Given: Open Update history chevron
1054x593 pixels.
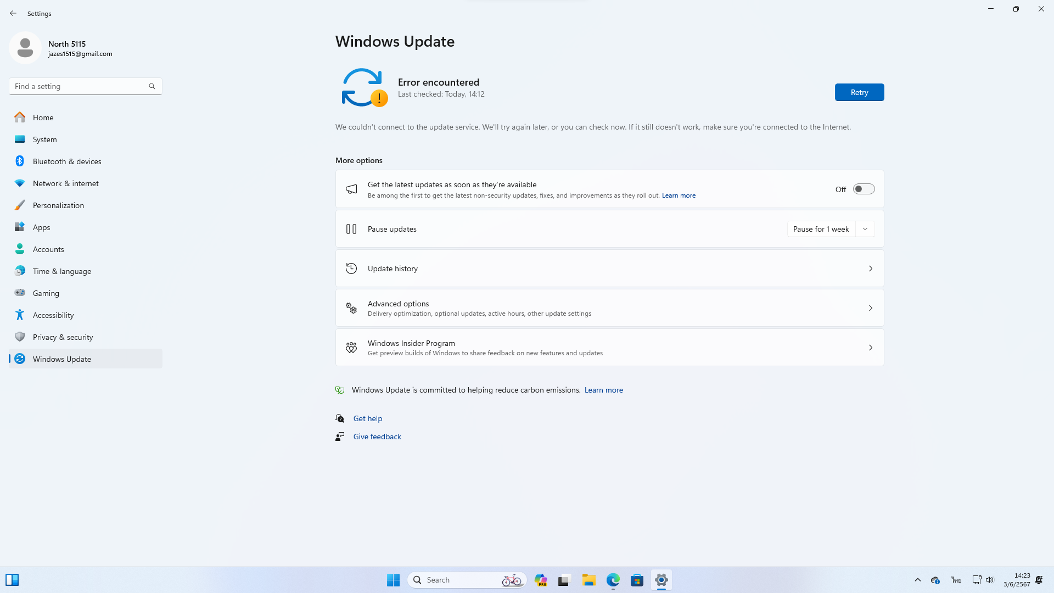Looking at the screenshot, I should pyautogui.click(x=871, y=268).
